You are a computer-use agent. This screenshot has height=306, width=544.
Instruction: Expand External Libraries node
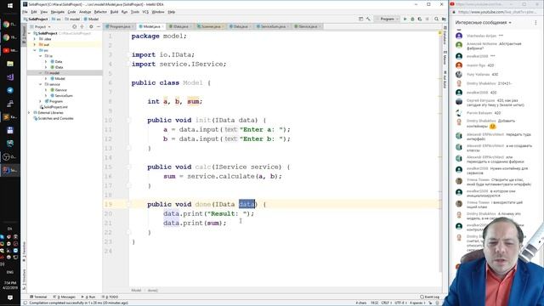pyautogui.click(x=30, y=113)
